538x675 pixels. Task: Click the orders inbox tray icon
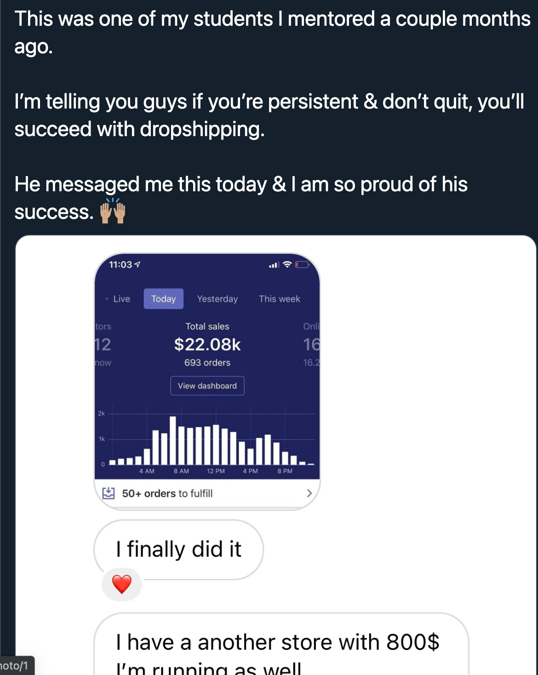point(108,493)
